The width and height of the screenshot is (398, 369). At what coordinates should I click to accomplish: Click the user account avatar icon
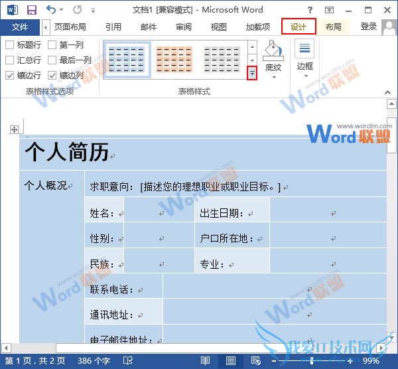pos(389,27)
